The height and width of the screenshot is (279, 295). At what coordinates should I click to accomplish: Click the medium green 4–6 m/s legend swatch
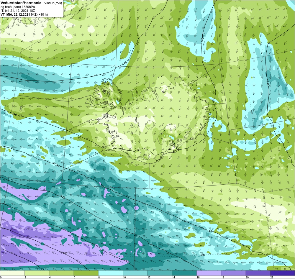tap(61, 273)
